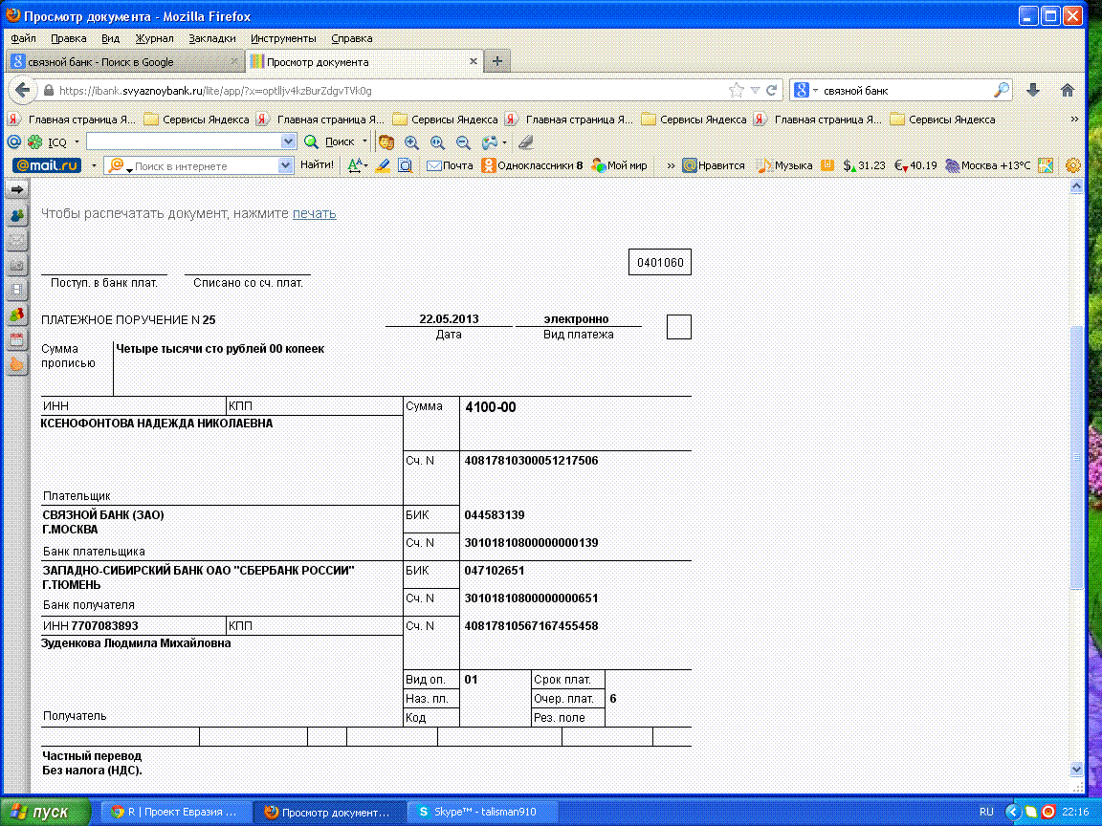
Task: Click the map icon near weather
Action: coord(1046,165)
